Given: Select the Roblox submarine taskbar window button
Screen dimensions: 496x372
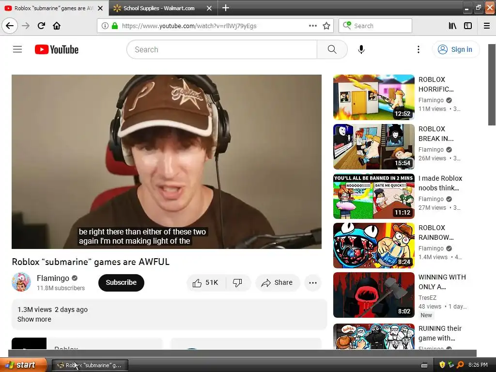Looking at the screenshot, I should 90,365.
